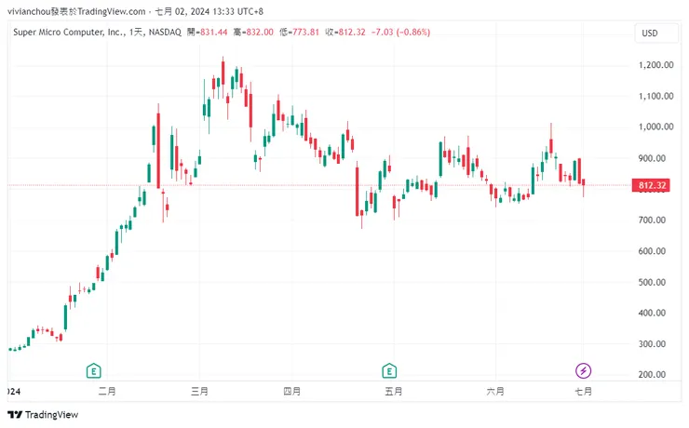Select the 六月 label on the time axis
689x428 pixels.
[x=496, y=392]
